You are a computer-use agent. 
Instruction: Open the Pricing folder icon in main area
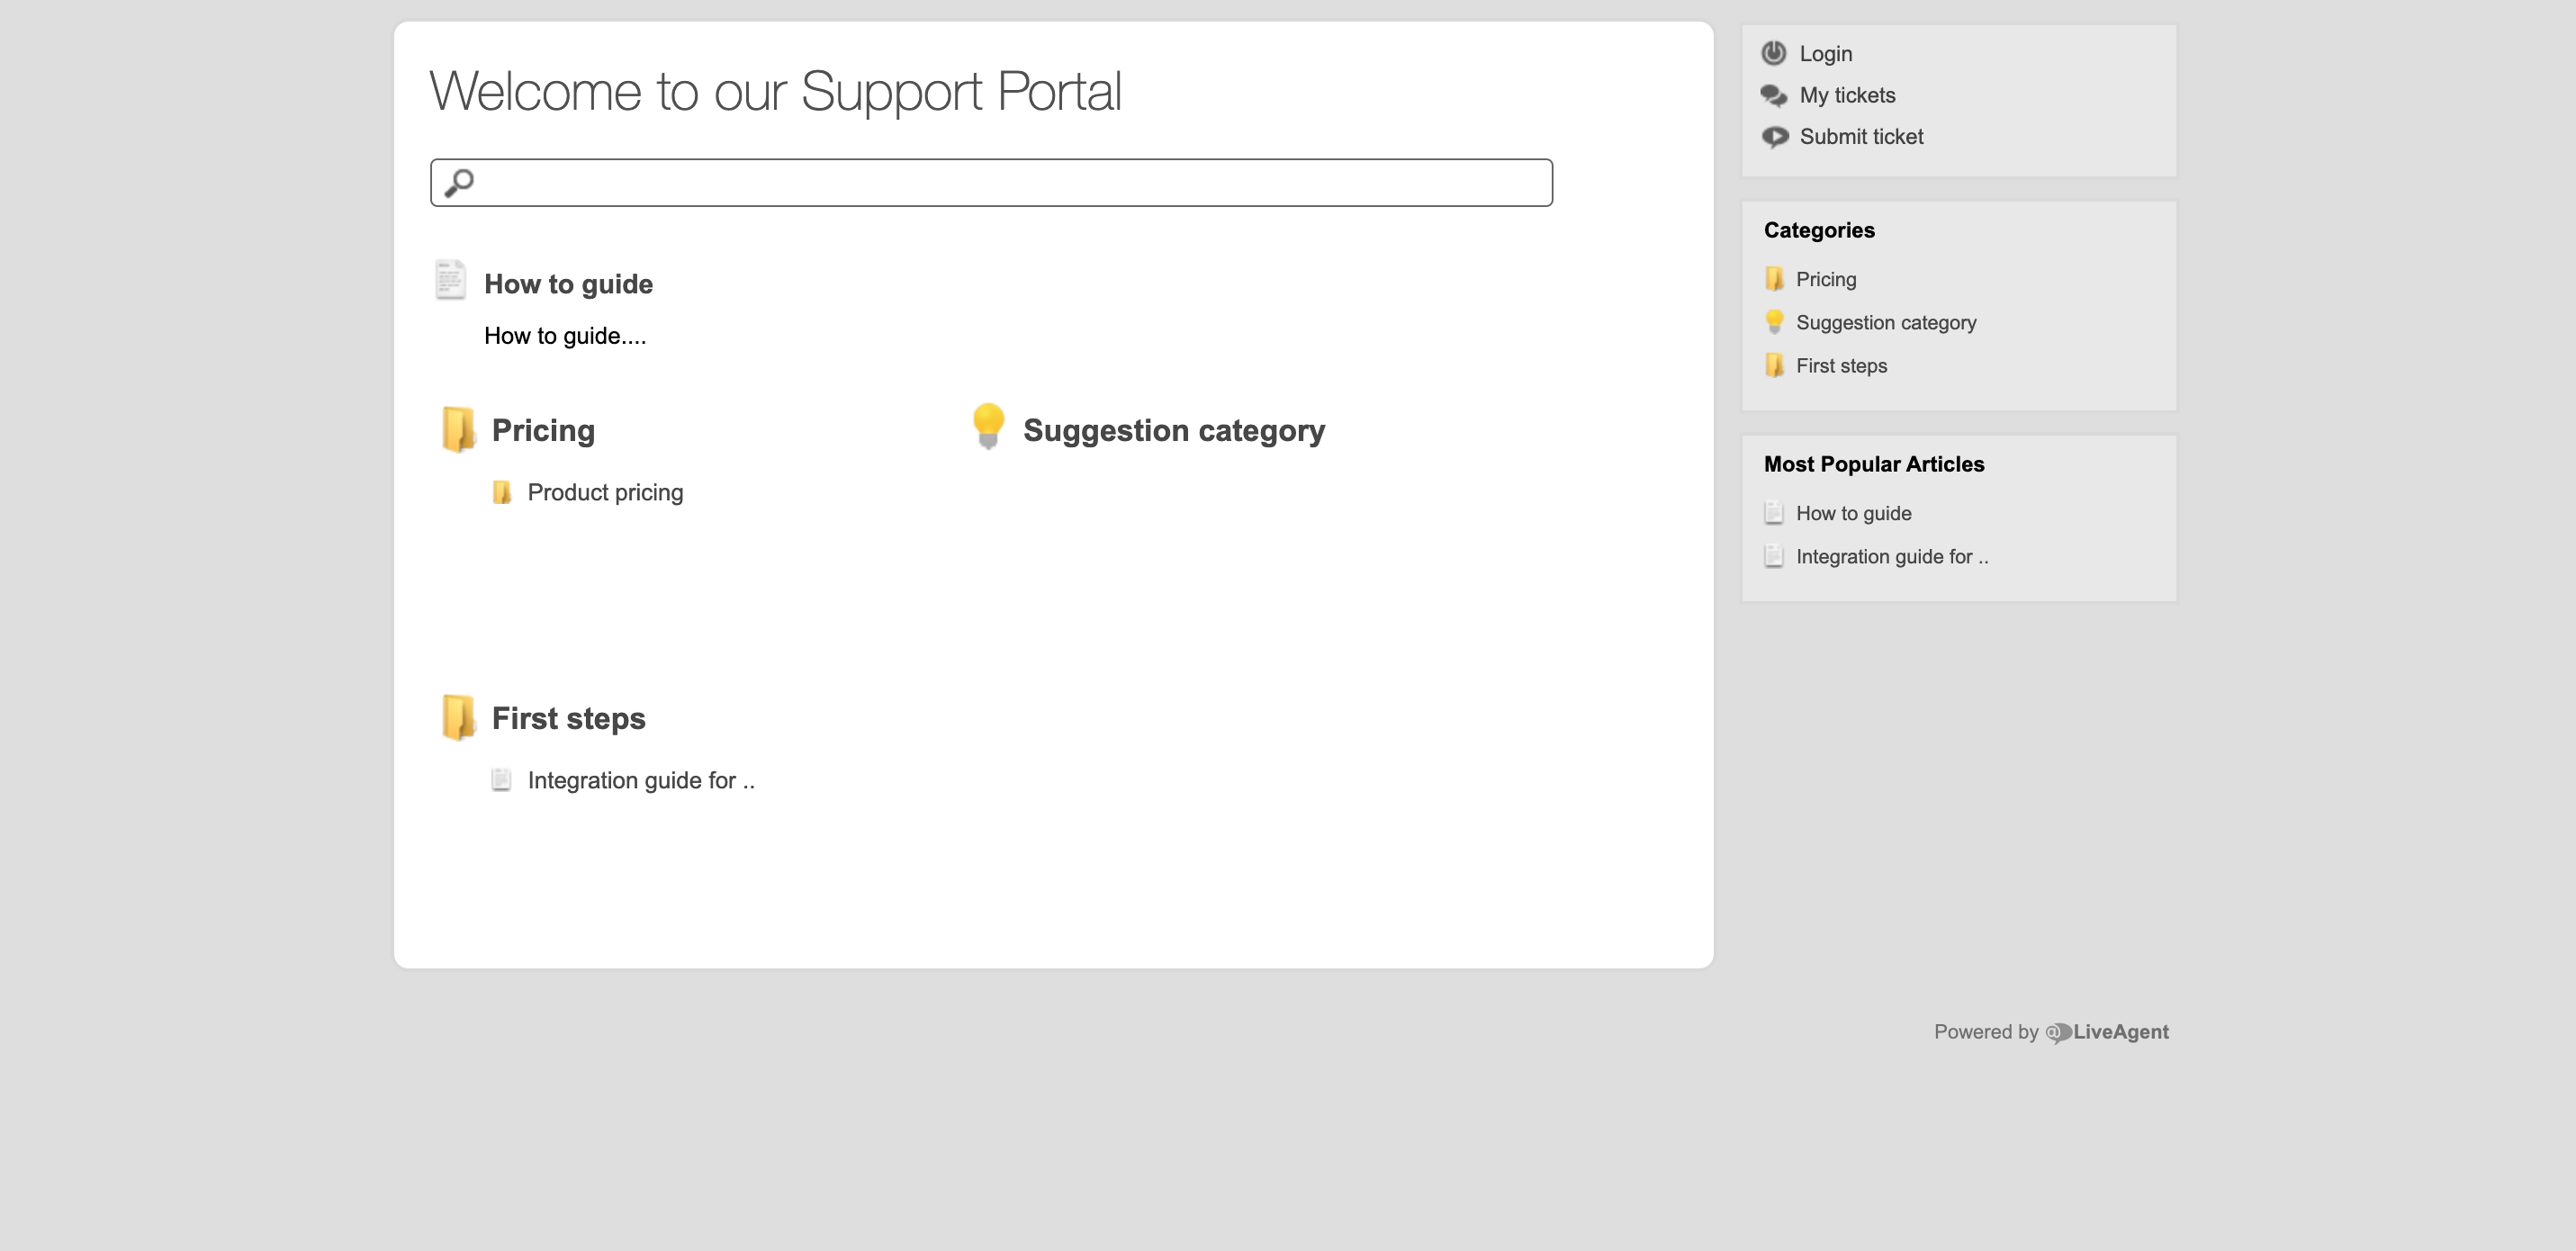tap(459, 430)
